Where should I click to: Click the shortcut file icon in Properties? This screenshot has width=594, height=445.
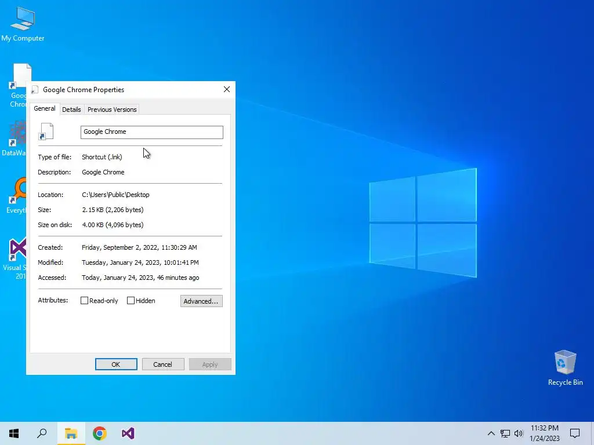tap(46, 132)
